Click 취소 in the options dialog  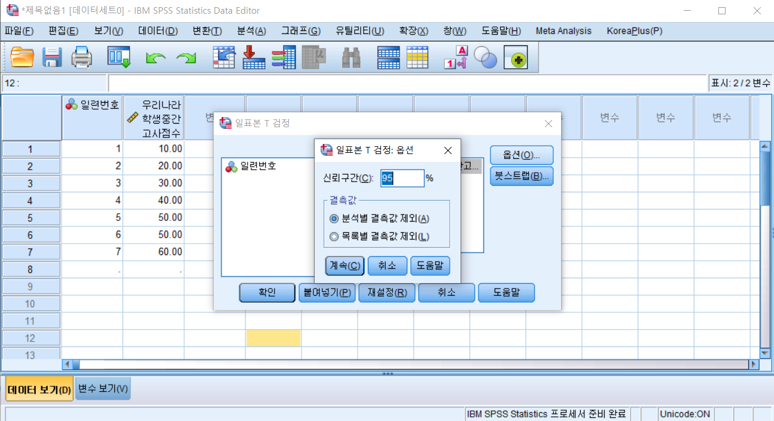pyautogui.click(x=388, y=266)
